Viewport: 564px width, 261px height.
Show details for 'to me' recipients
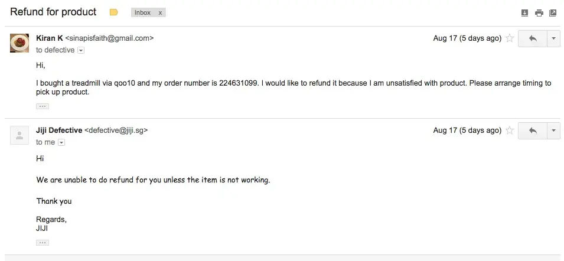tap(61, 142)
